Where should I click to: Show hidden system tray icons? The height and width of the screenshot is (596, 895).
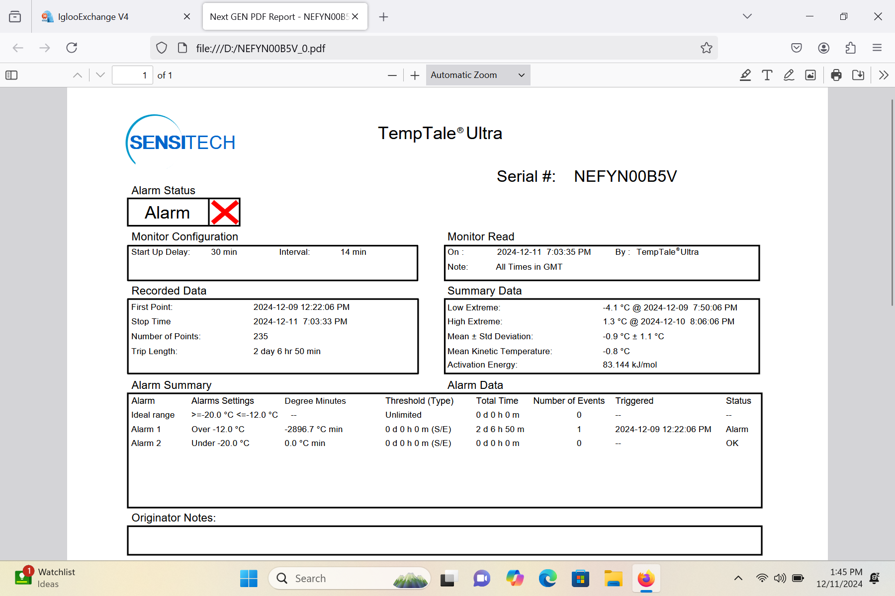(x=738, y=578)
